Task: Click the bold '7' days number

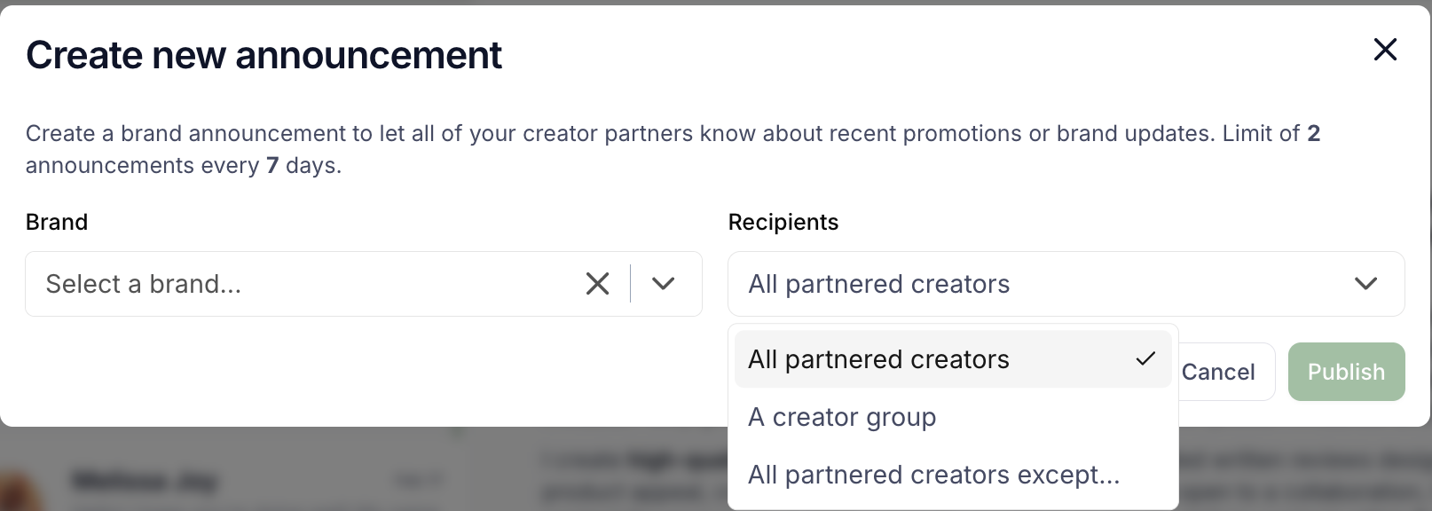Action: point(272,166)
